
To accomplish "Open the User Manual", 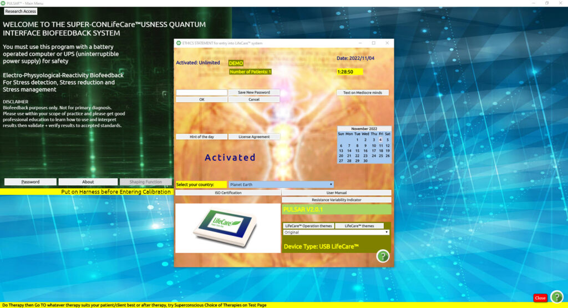I will (x=336, y=193).
